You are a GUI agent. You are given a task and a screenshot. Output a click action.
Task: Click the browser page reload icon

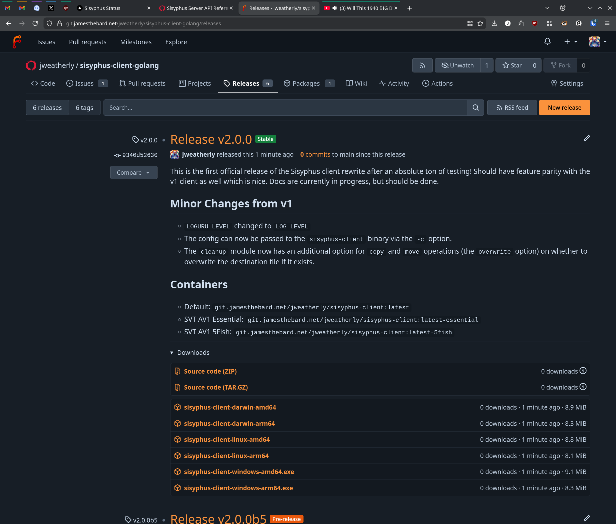(x=35, y=23)
